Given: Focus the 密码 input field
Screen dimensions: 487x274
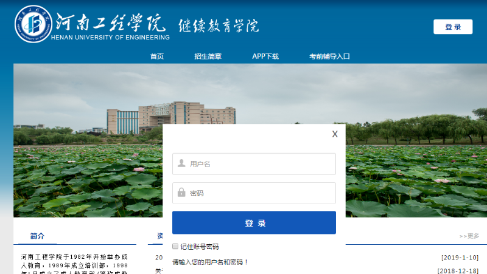Looking at the screenshot, I should (x=254, y=193).
